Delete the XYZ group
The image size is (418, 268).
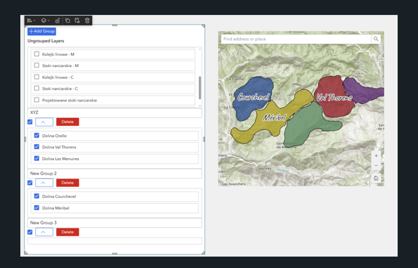click(67, 122)
